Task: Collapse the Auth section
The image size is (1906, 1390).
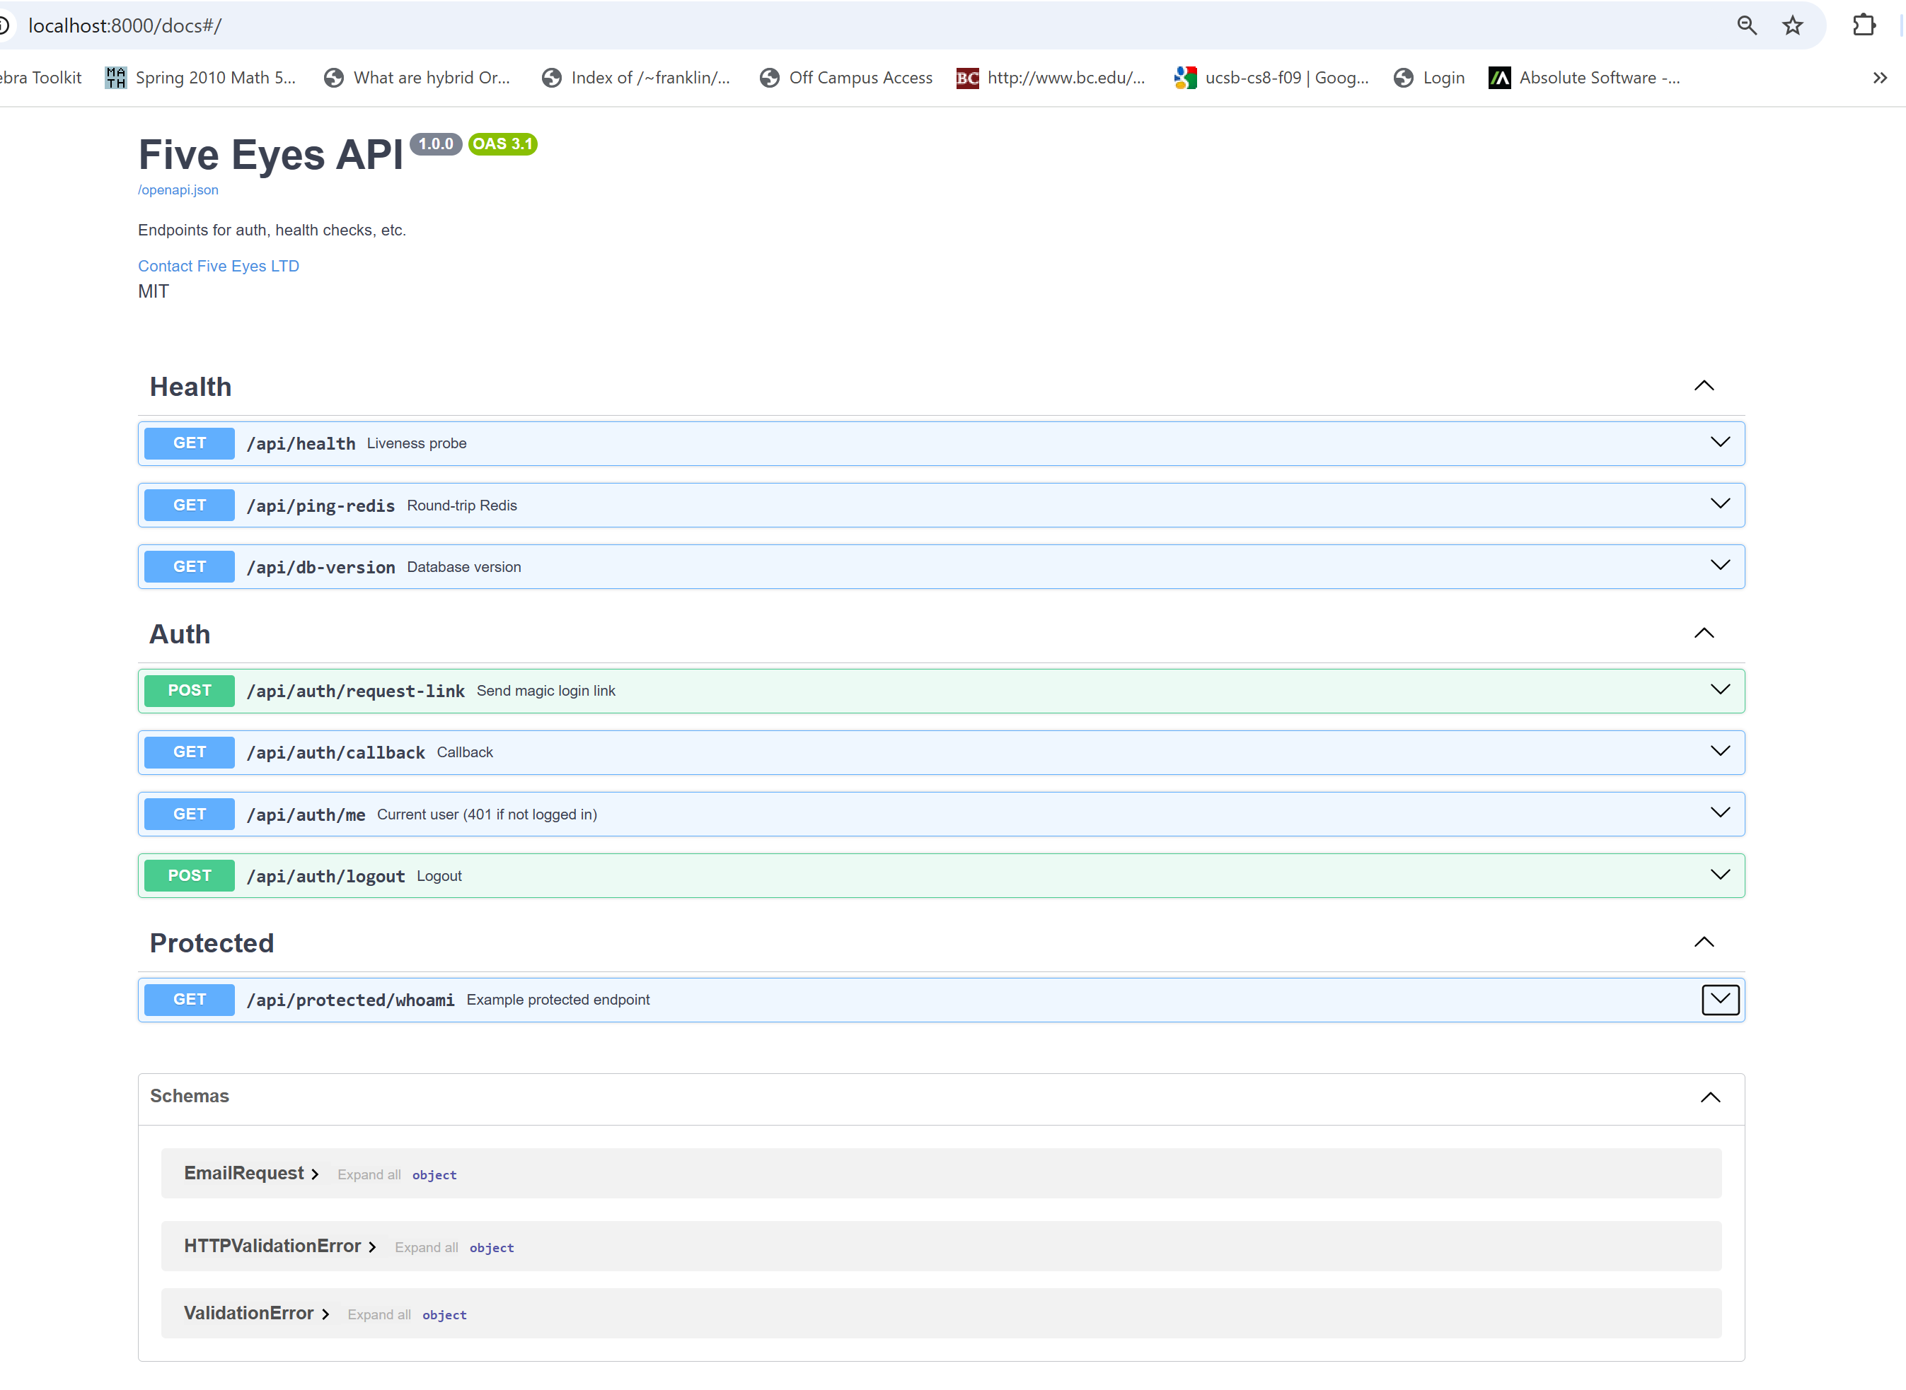Action: tap(1705, 633)
